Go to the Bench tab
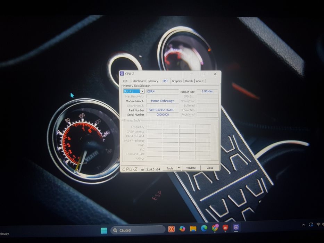Image resolution: width=324 pixels, height=243 pixels. [x=189, y=81]
